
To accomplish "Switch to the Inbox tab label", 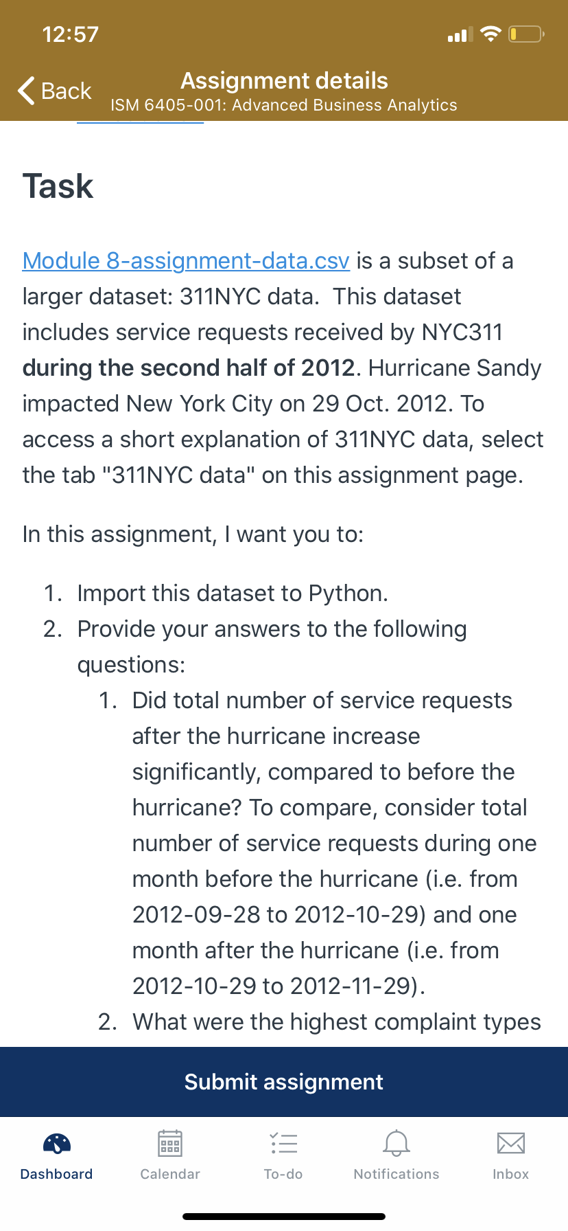I will point(511,1174).
